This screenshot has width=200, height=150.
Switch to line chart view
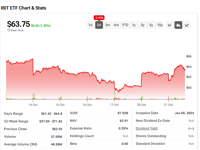pos(187,25)
